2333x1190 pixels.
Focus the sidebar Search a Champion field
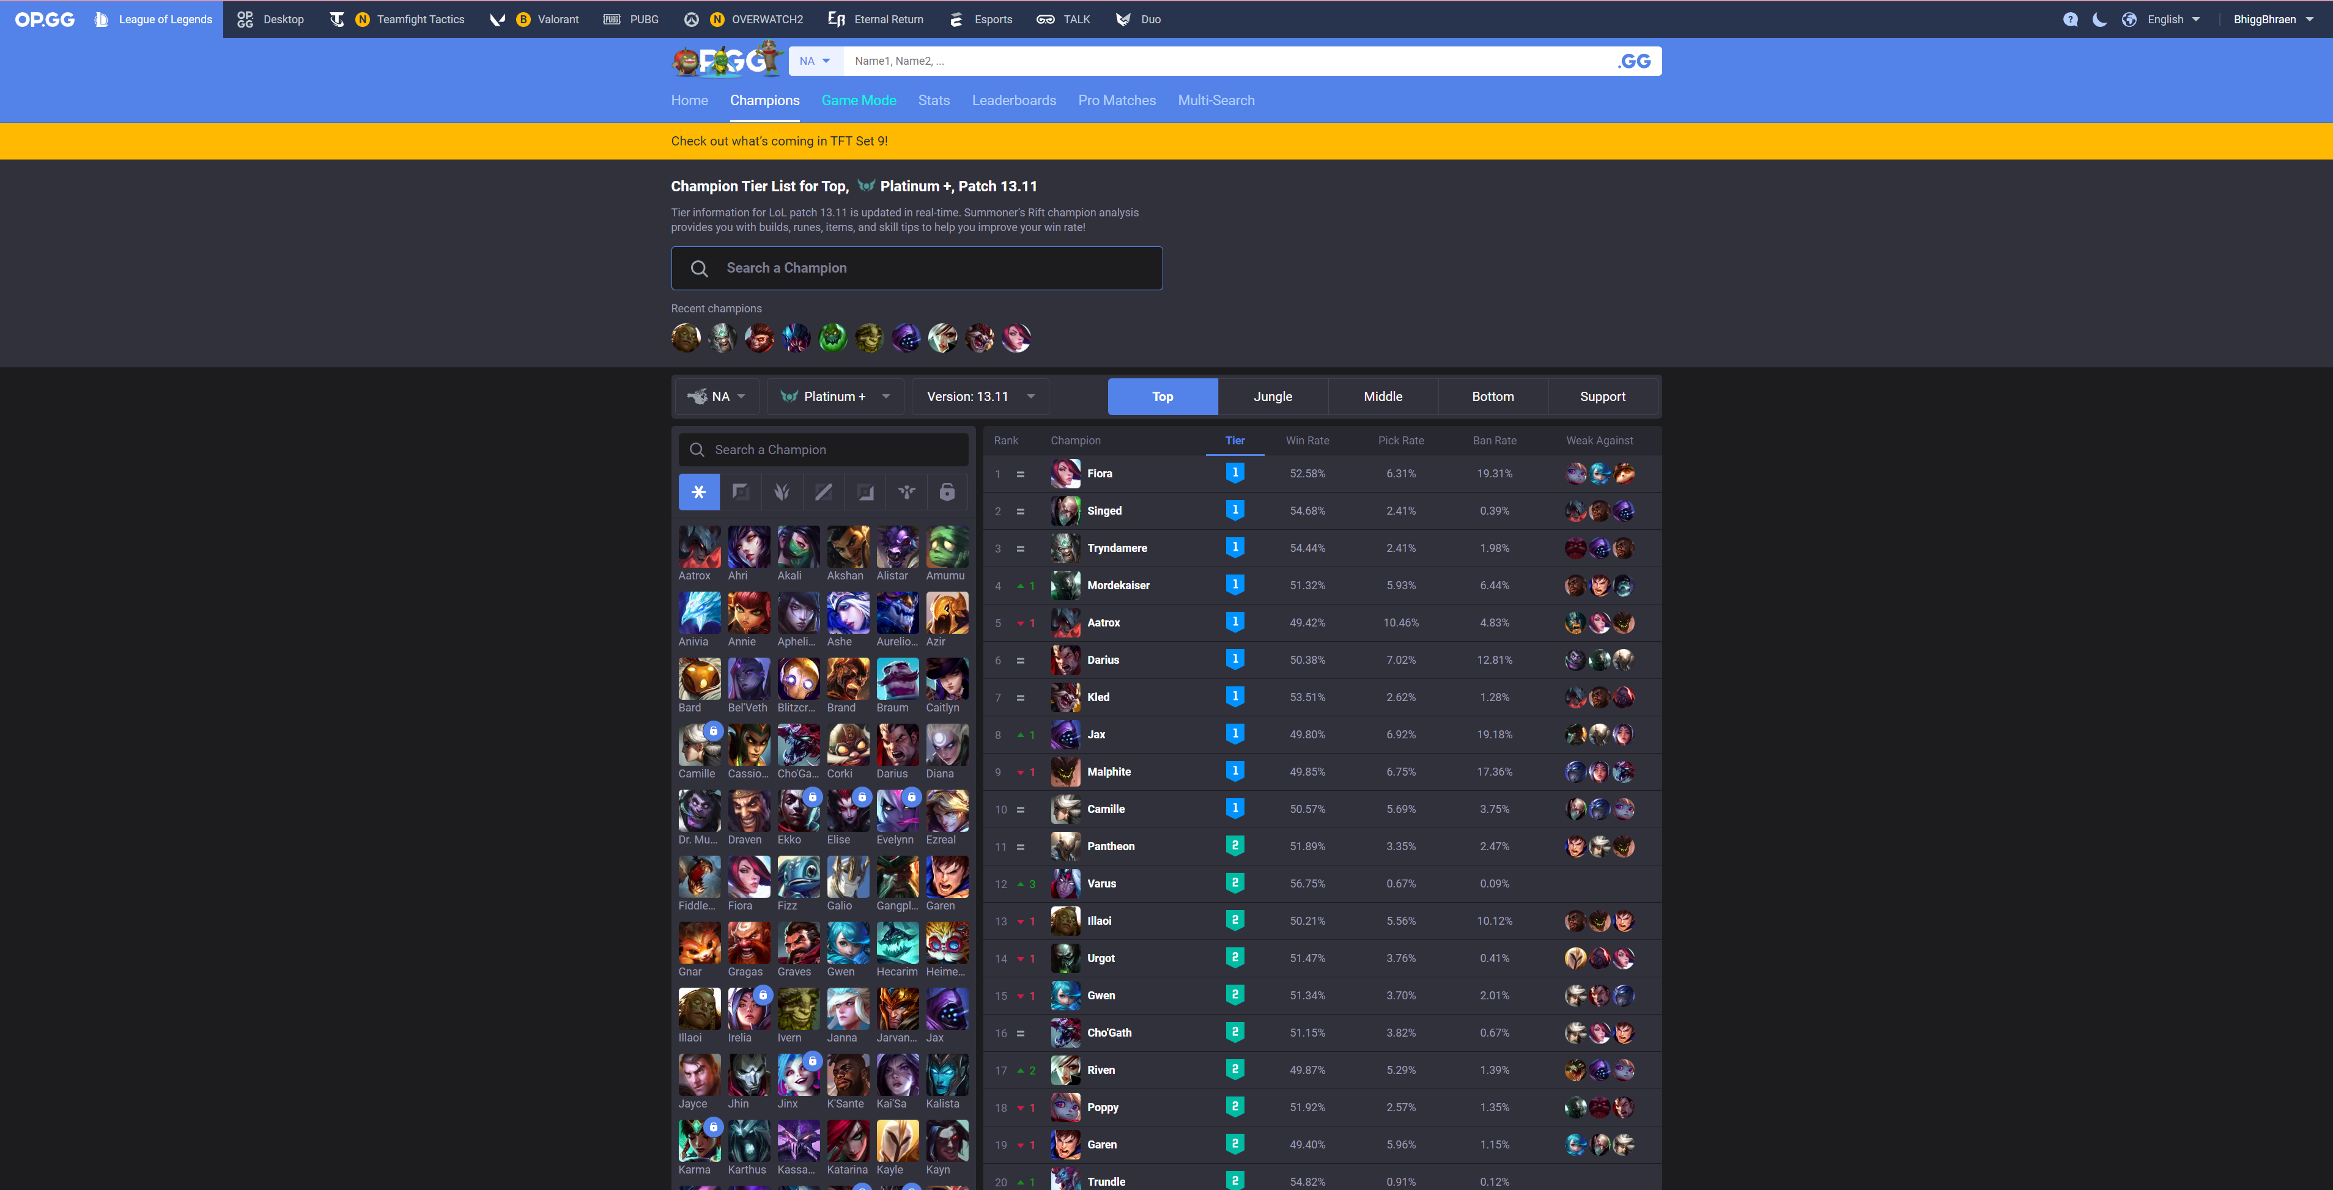pos(823,450)
